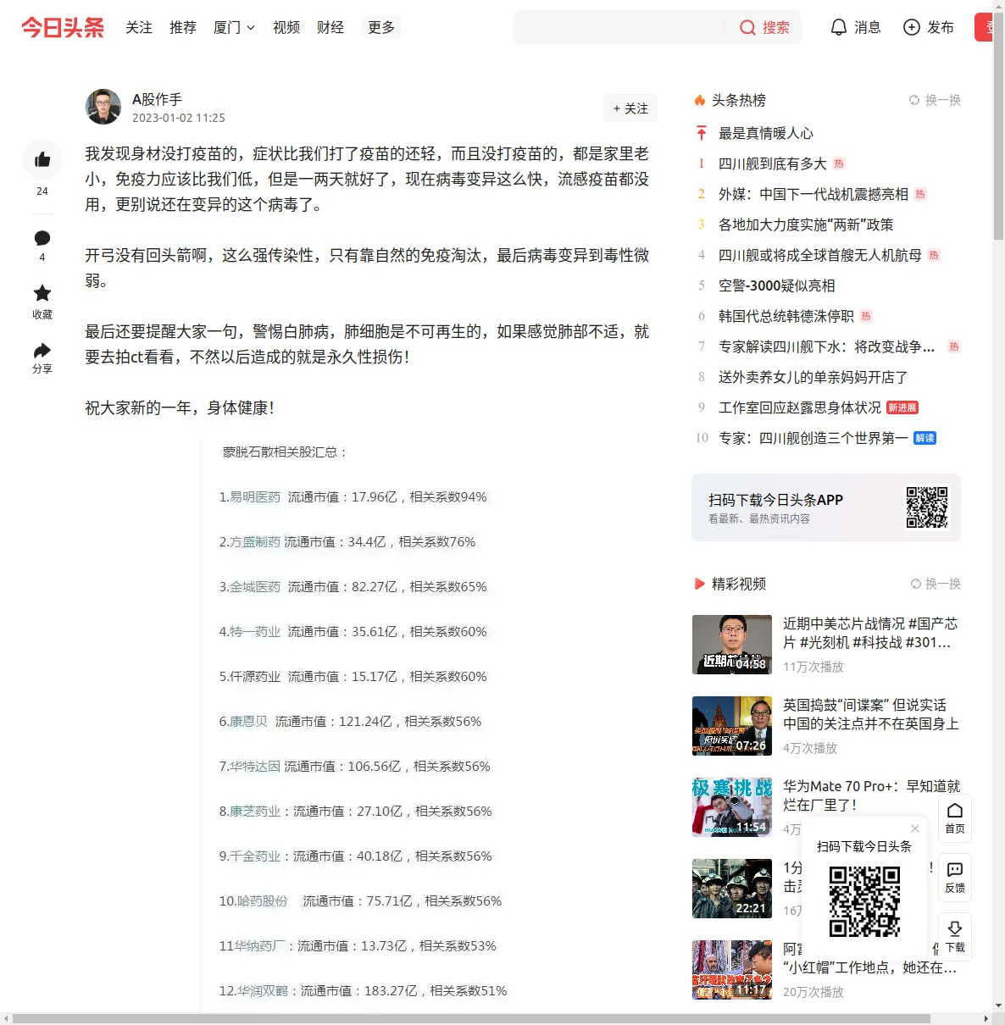
Task: Click the 扫码下载今日头条APP banner
Action: [826, 507]
